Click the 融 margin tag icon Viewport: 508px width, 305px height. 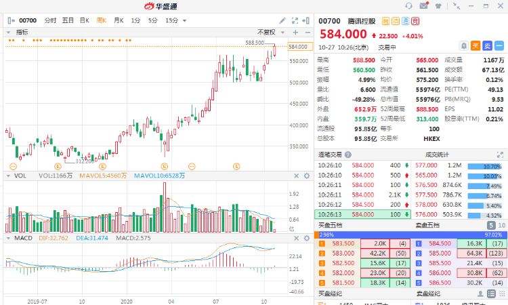point(385,22)
